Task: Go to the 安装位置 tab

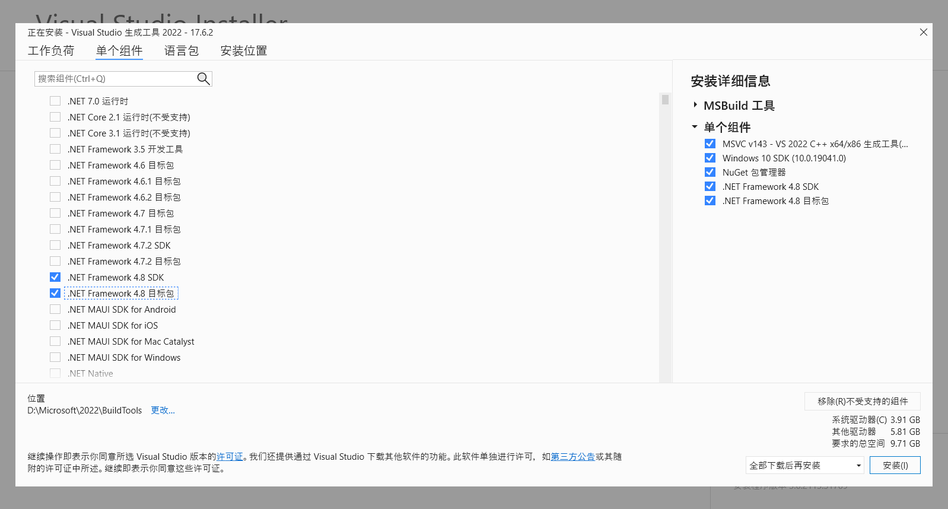Action: (244, 50)
